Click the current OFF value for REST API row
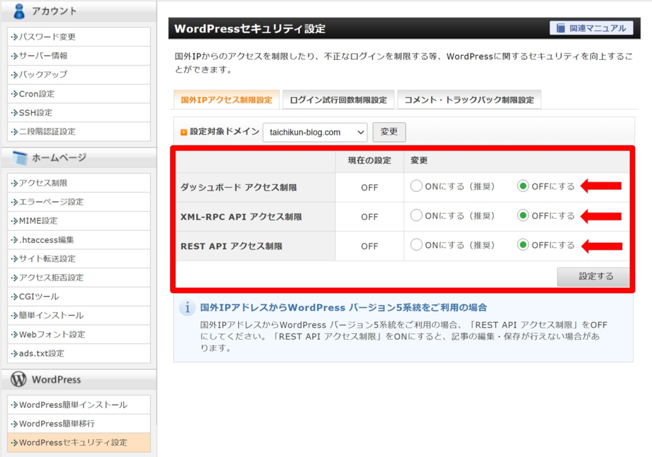Viewport: 652px width, 457px height. [370, 247]
